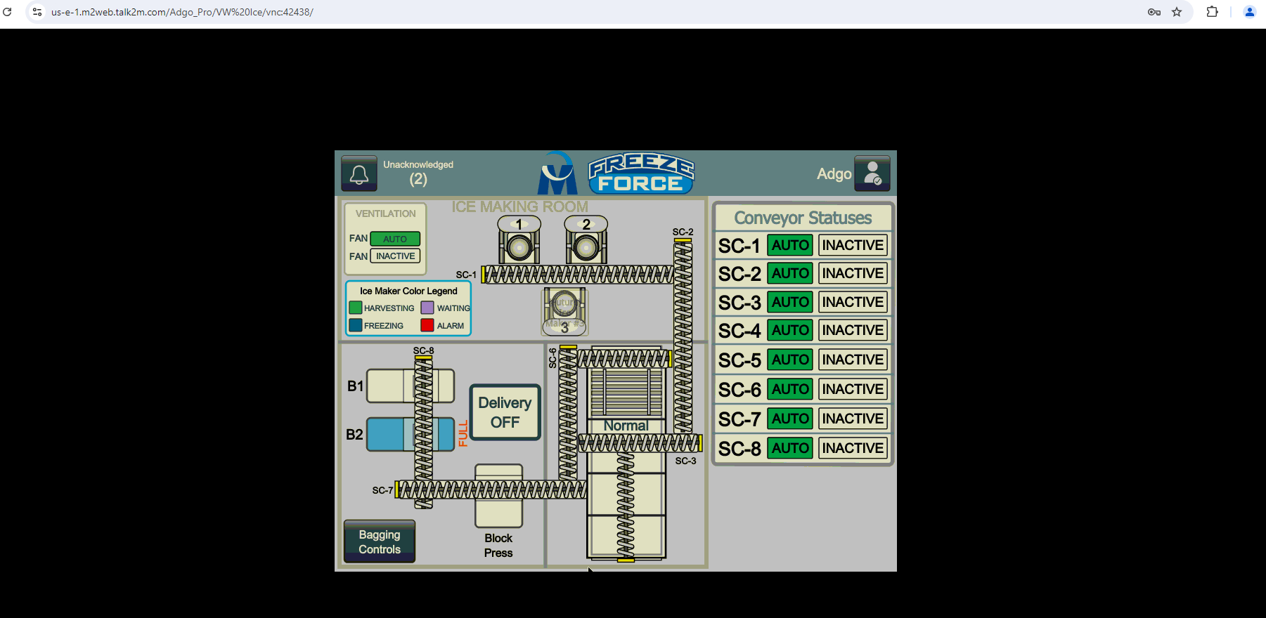Open the Adgo user profile icon
Image resolution: width=1266 pixels, height=618 pixels.
pos(872,173)
